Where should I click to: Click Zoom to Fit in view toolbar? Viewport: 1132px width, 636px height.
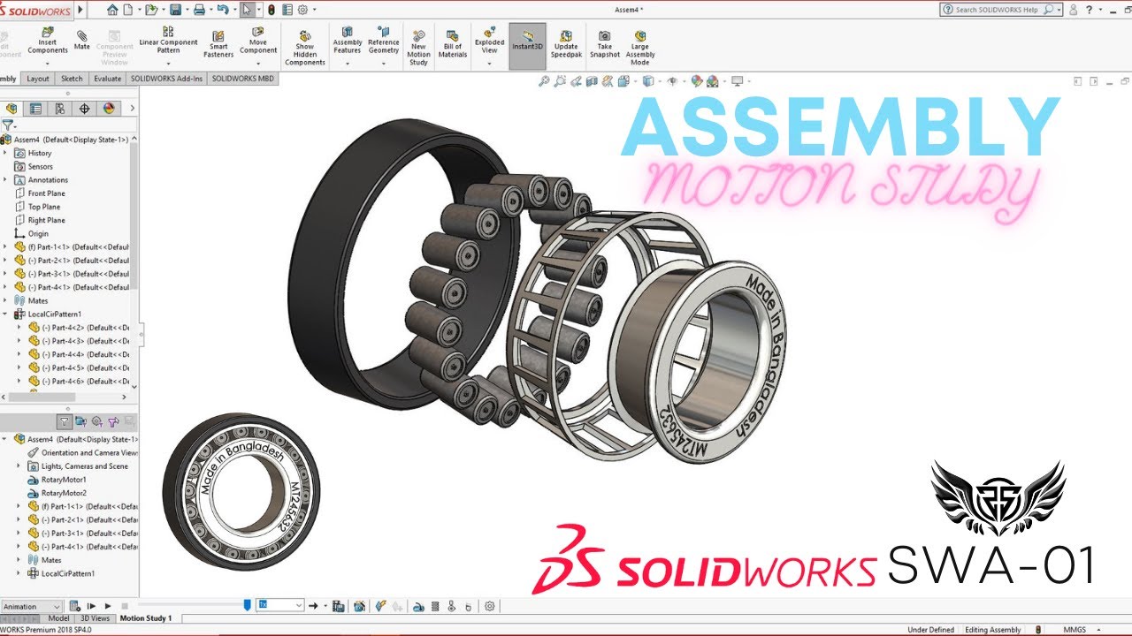[x=544, y=81]
